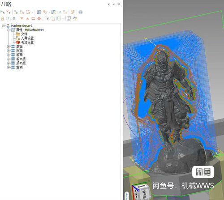Regenerate all dirty operations
224x200 pixels.
click(x=22, y=12)
